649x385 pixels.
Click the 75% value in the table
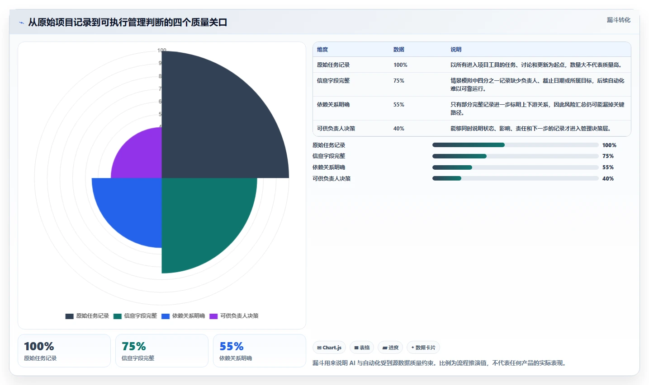point(399,81)
